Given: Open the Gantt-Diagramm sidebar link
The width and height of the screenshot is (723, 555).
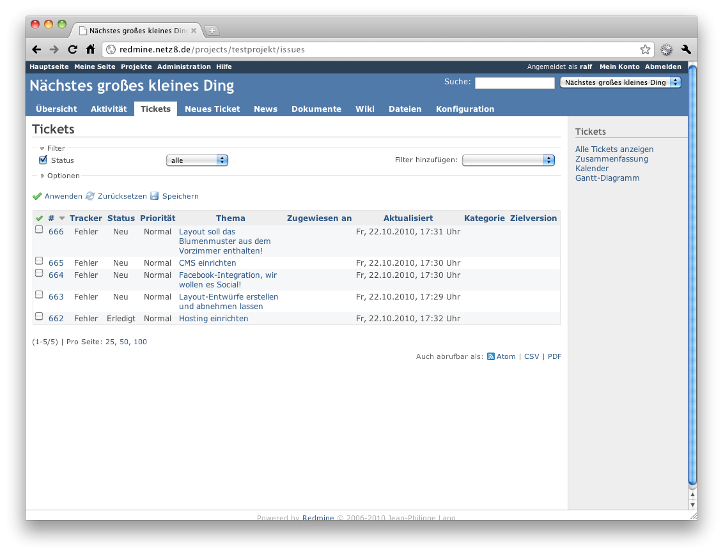Looking at the screenshot, I should 607,178.
